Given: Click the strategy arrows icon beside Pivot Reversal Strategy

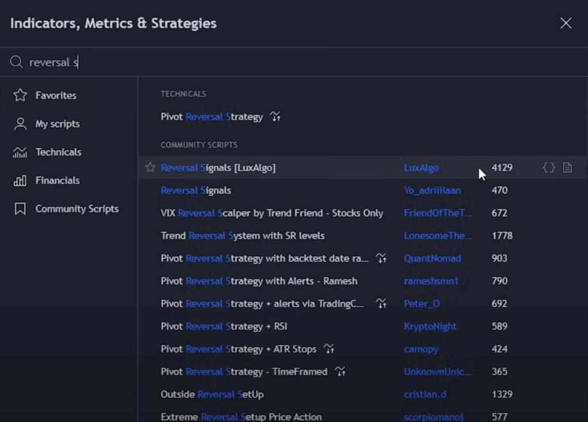Looking at the screenshot, I should 276,117.
